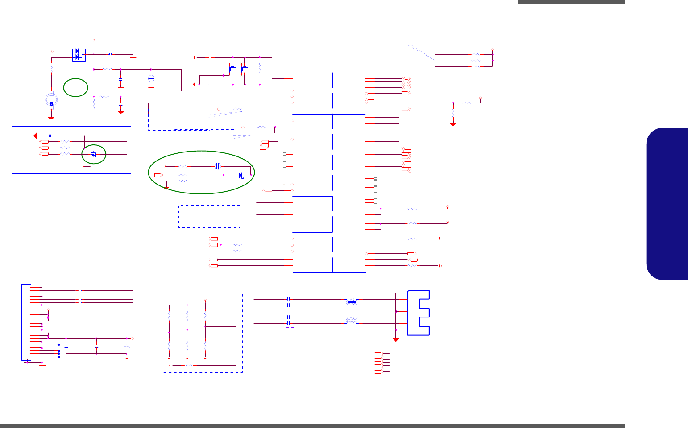The height and width of the screenshot is (428, 688).
Task: Click the large central IC block
Action: click(x=329, y=173)
